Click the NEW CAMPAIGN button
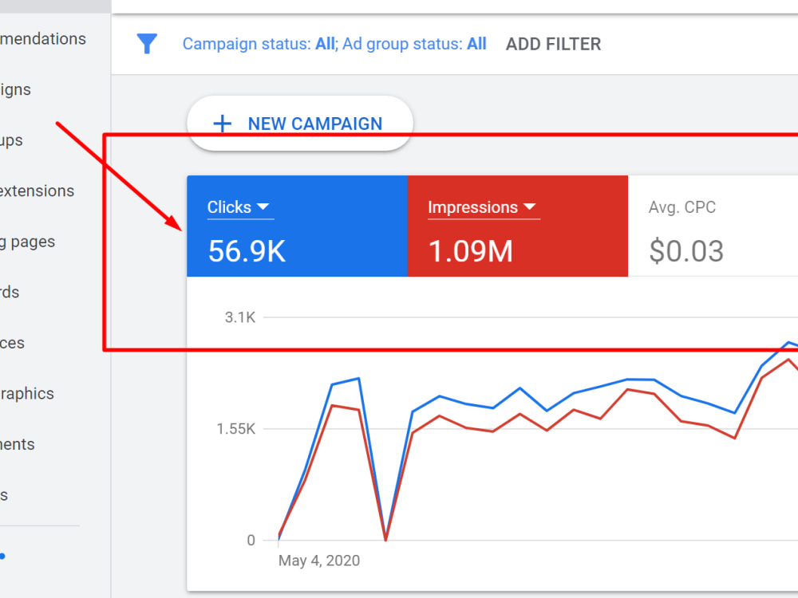 coord(300,123)
